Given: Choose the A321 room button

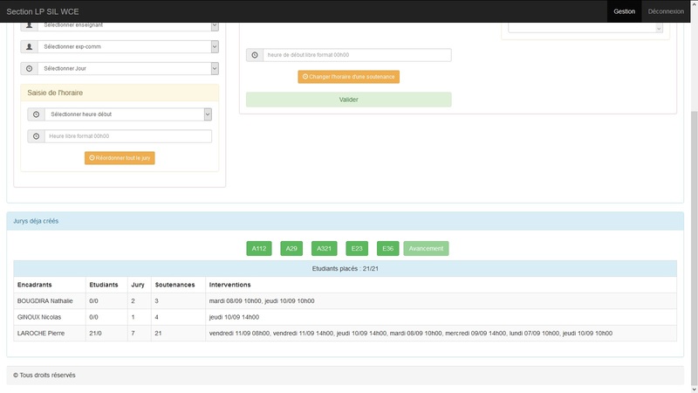Looking at the screenshot, I should click(324, 249).
